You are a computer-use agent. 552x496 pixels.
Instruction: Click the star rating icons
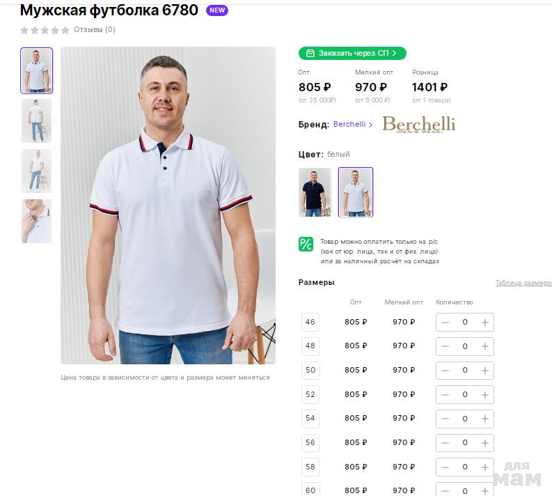coord(45,30)
